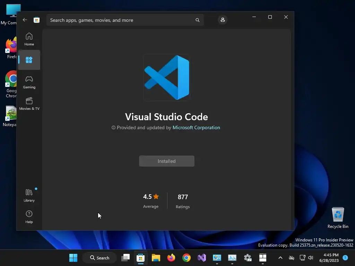Open Visual Studio from taskbar
The height and width of the screenshot is (266, 355).
point(202,258)
